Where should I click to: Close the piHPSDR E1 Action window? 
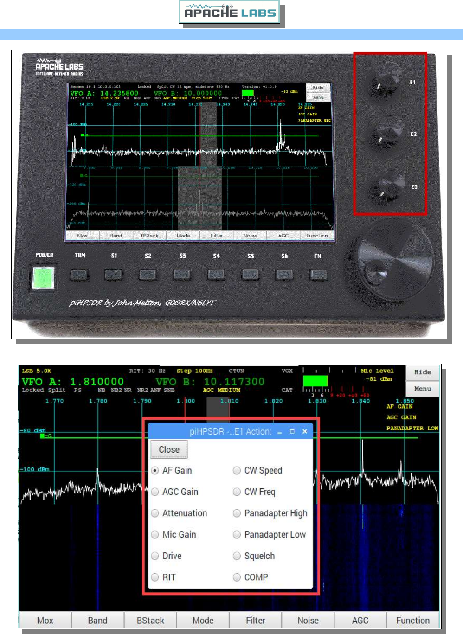[305, 431]
